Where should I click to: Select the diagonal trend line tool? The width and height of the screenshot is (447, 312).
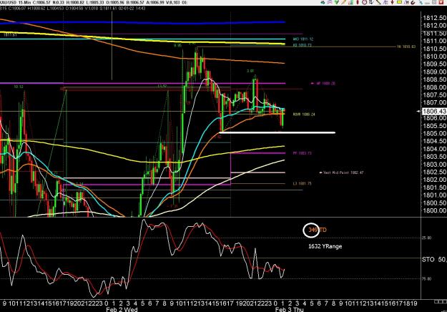[378, 2]
